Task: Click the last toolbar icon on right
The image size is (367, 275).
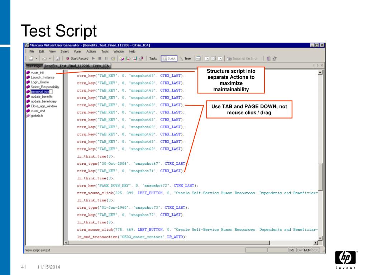Action: pos(275,58)
